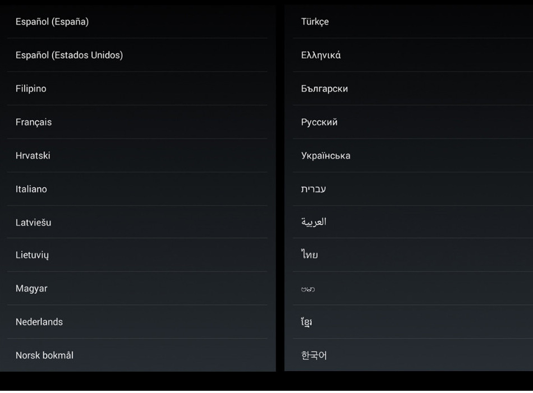Choose Українська language entry
Image resolution: width=533 pixels, height=393 pixels.
[325, 155]
